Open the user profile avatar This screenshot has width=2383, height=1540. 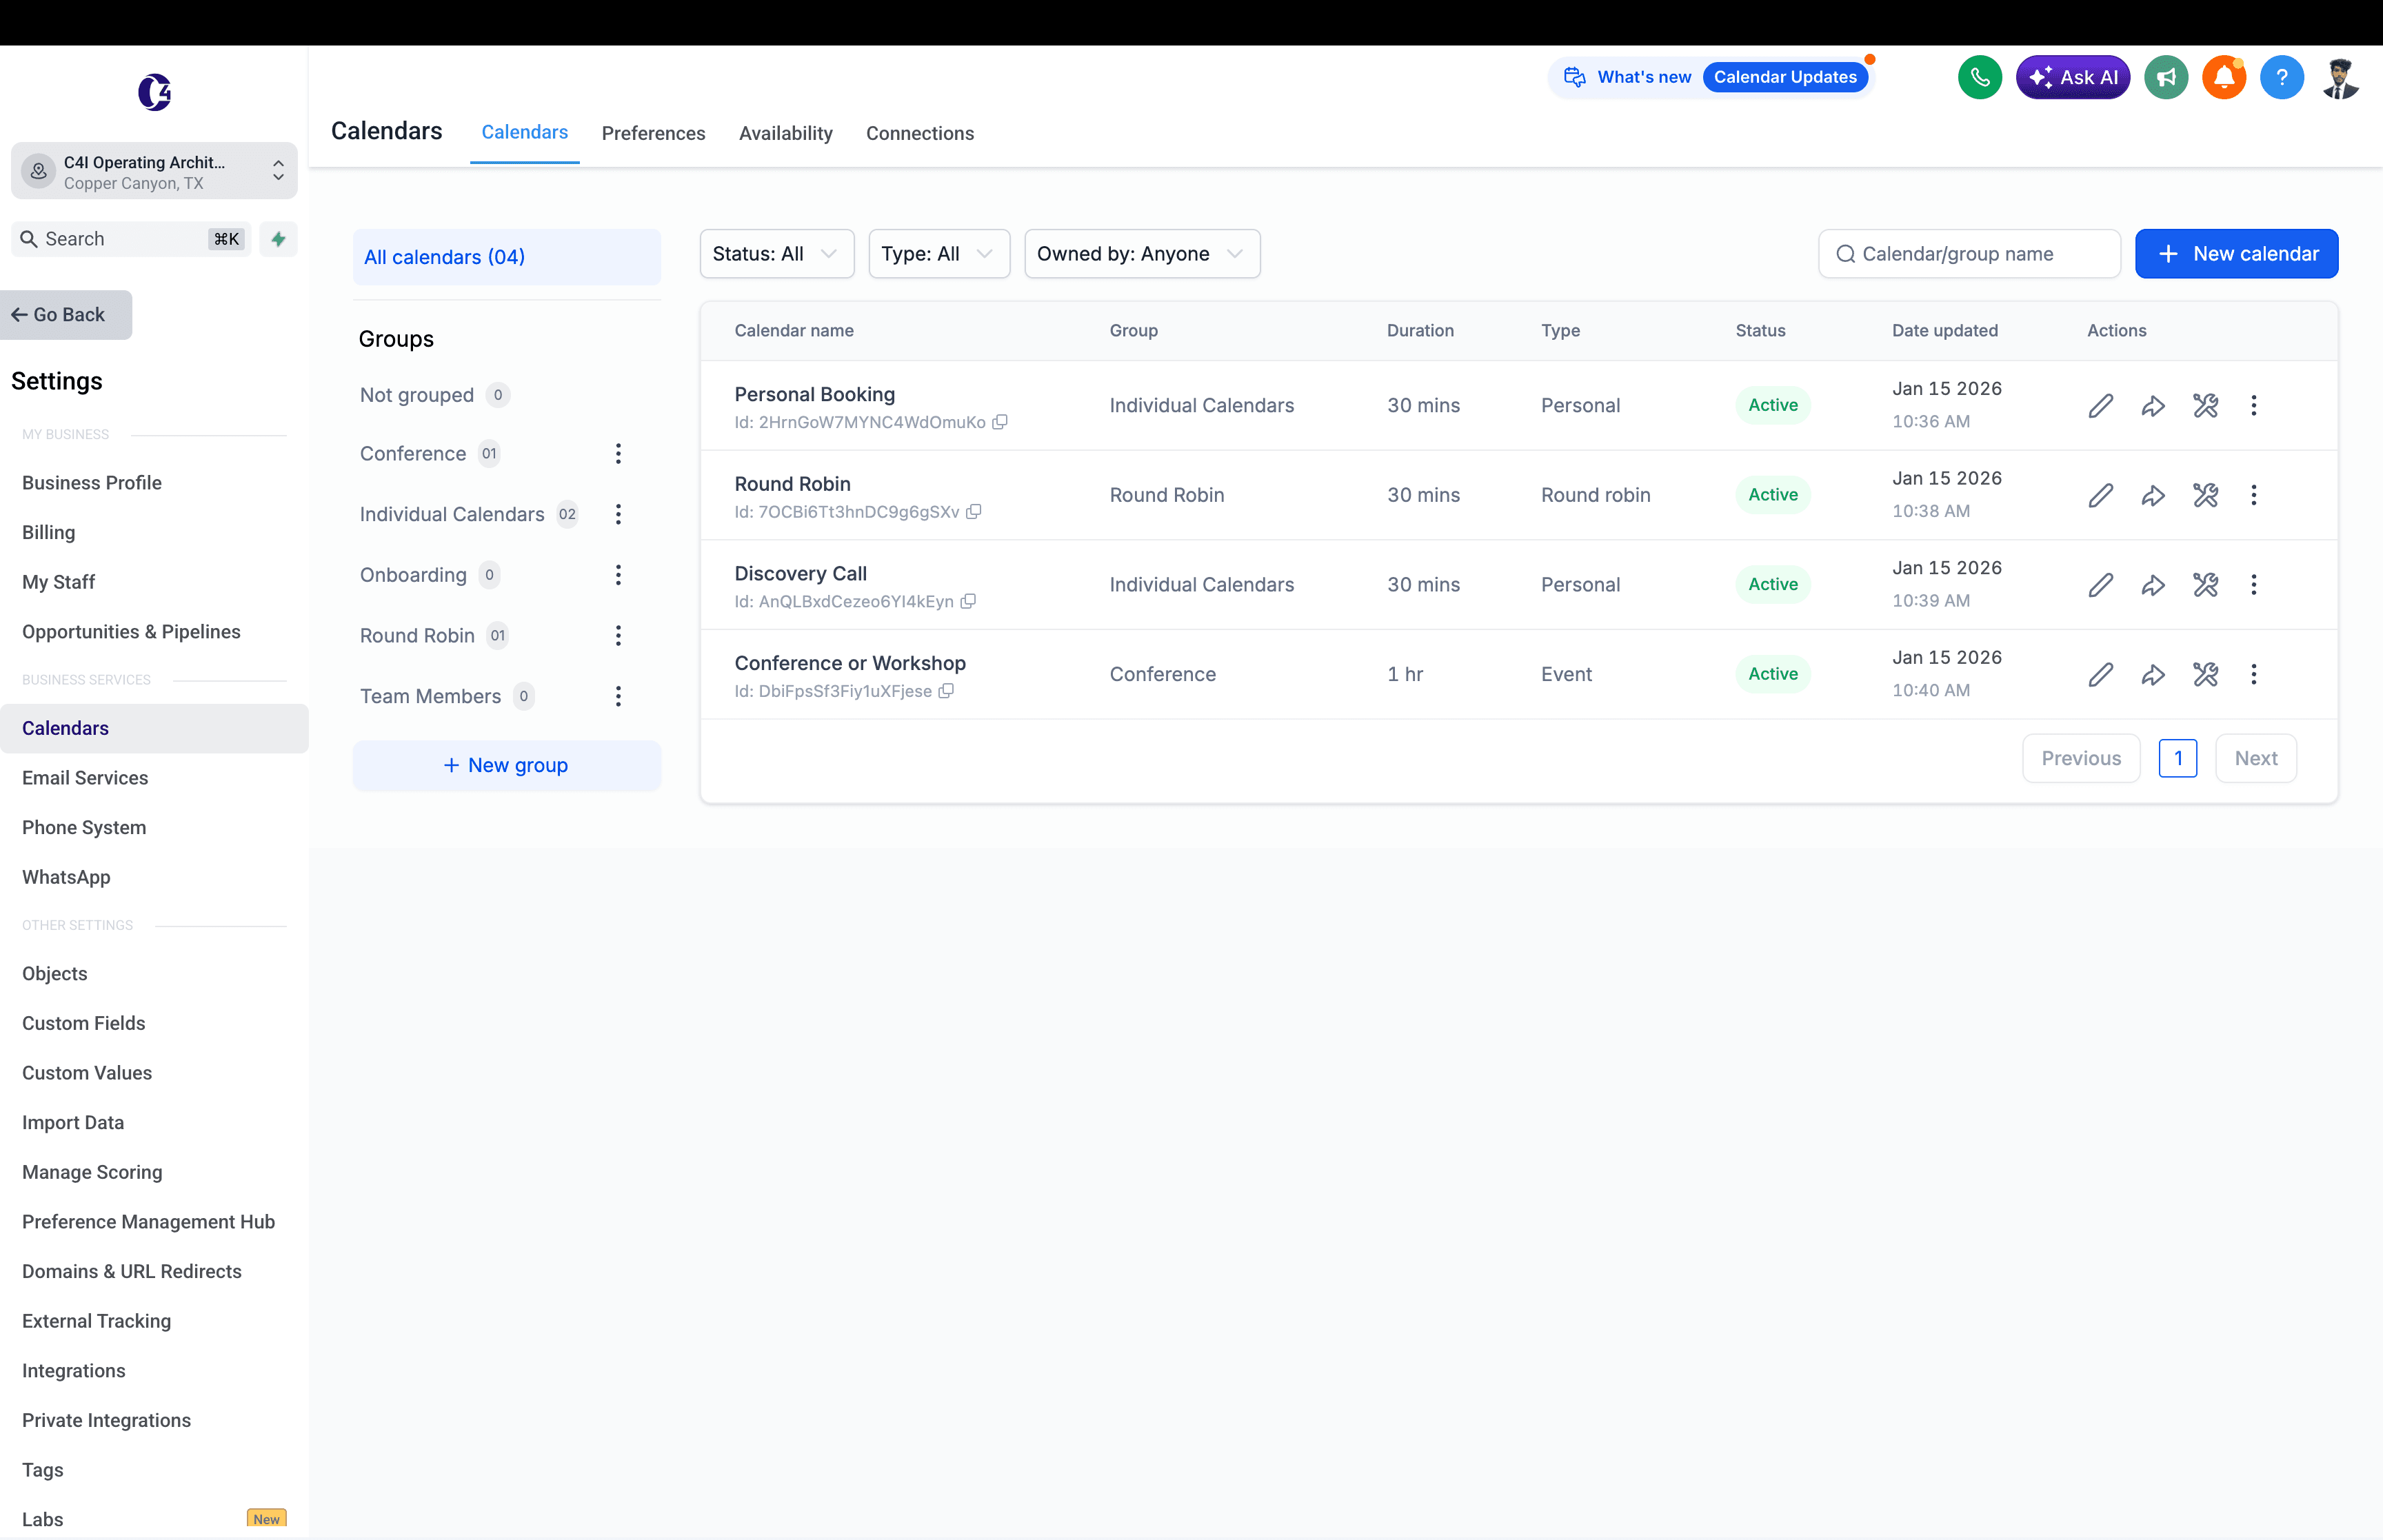tap(2340, 77)
